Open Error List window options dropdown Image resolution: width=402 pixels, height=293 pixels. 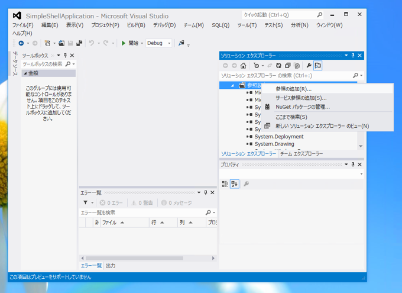[199, 192]
